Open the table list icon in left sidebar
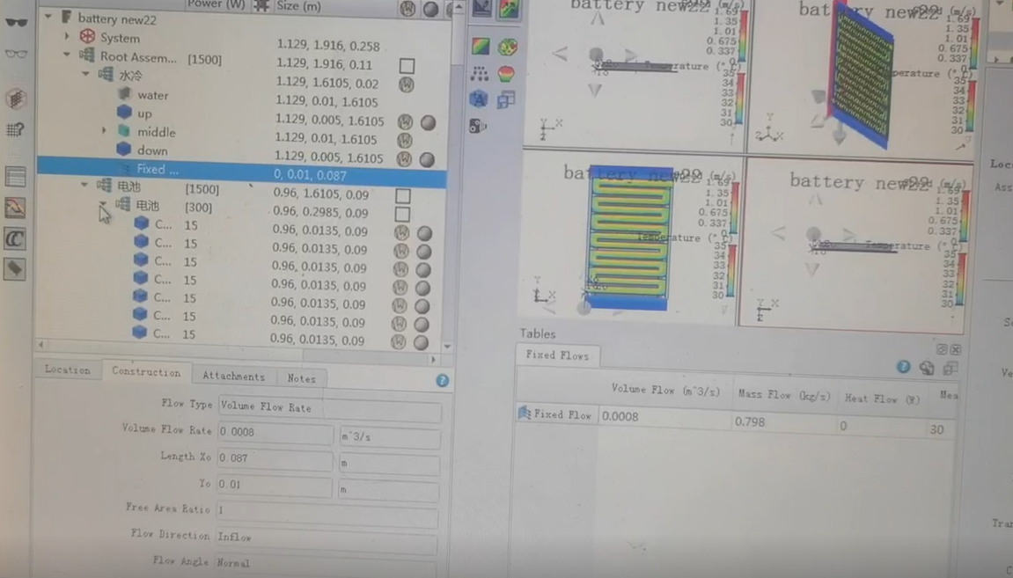 pyautogui.click(x=16, y=176)
